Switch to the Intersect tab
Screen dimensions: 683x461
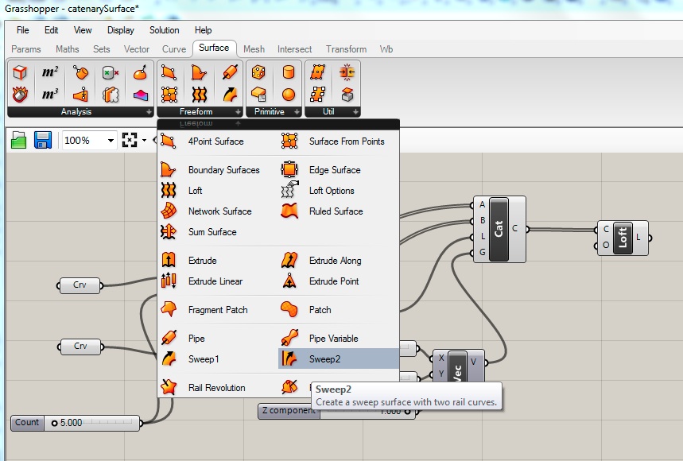(294, 49)
